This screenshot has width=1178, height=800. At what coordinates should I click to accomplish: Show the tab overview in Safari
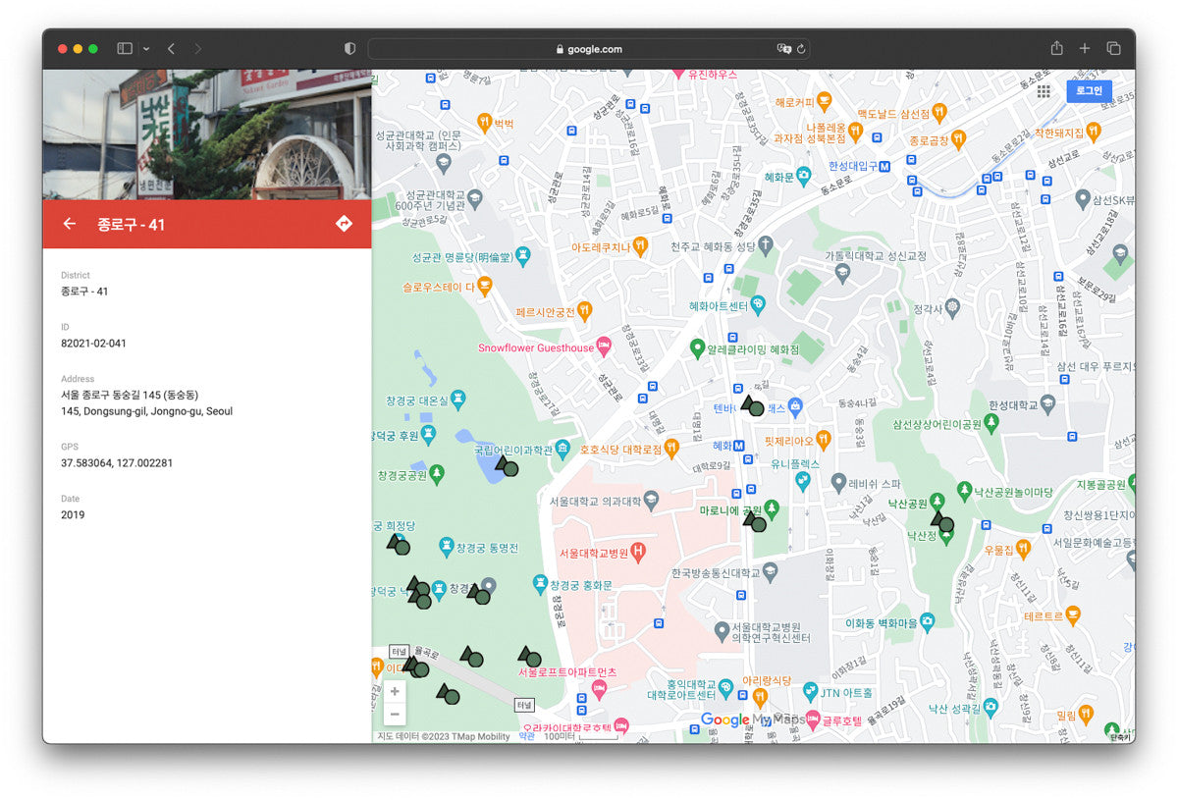[1113, 48]
